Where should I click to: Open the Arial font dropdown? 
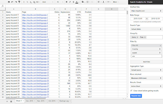pyautogui.click(x=48, y=2)
